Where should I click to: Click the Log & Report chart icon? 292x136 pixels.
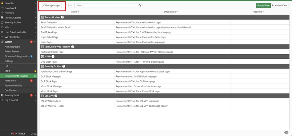tap(2, 100)
